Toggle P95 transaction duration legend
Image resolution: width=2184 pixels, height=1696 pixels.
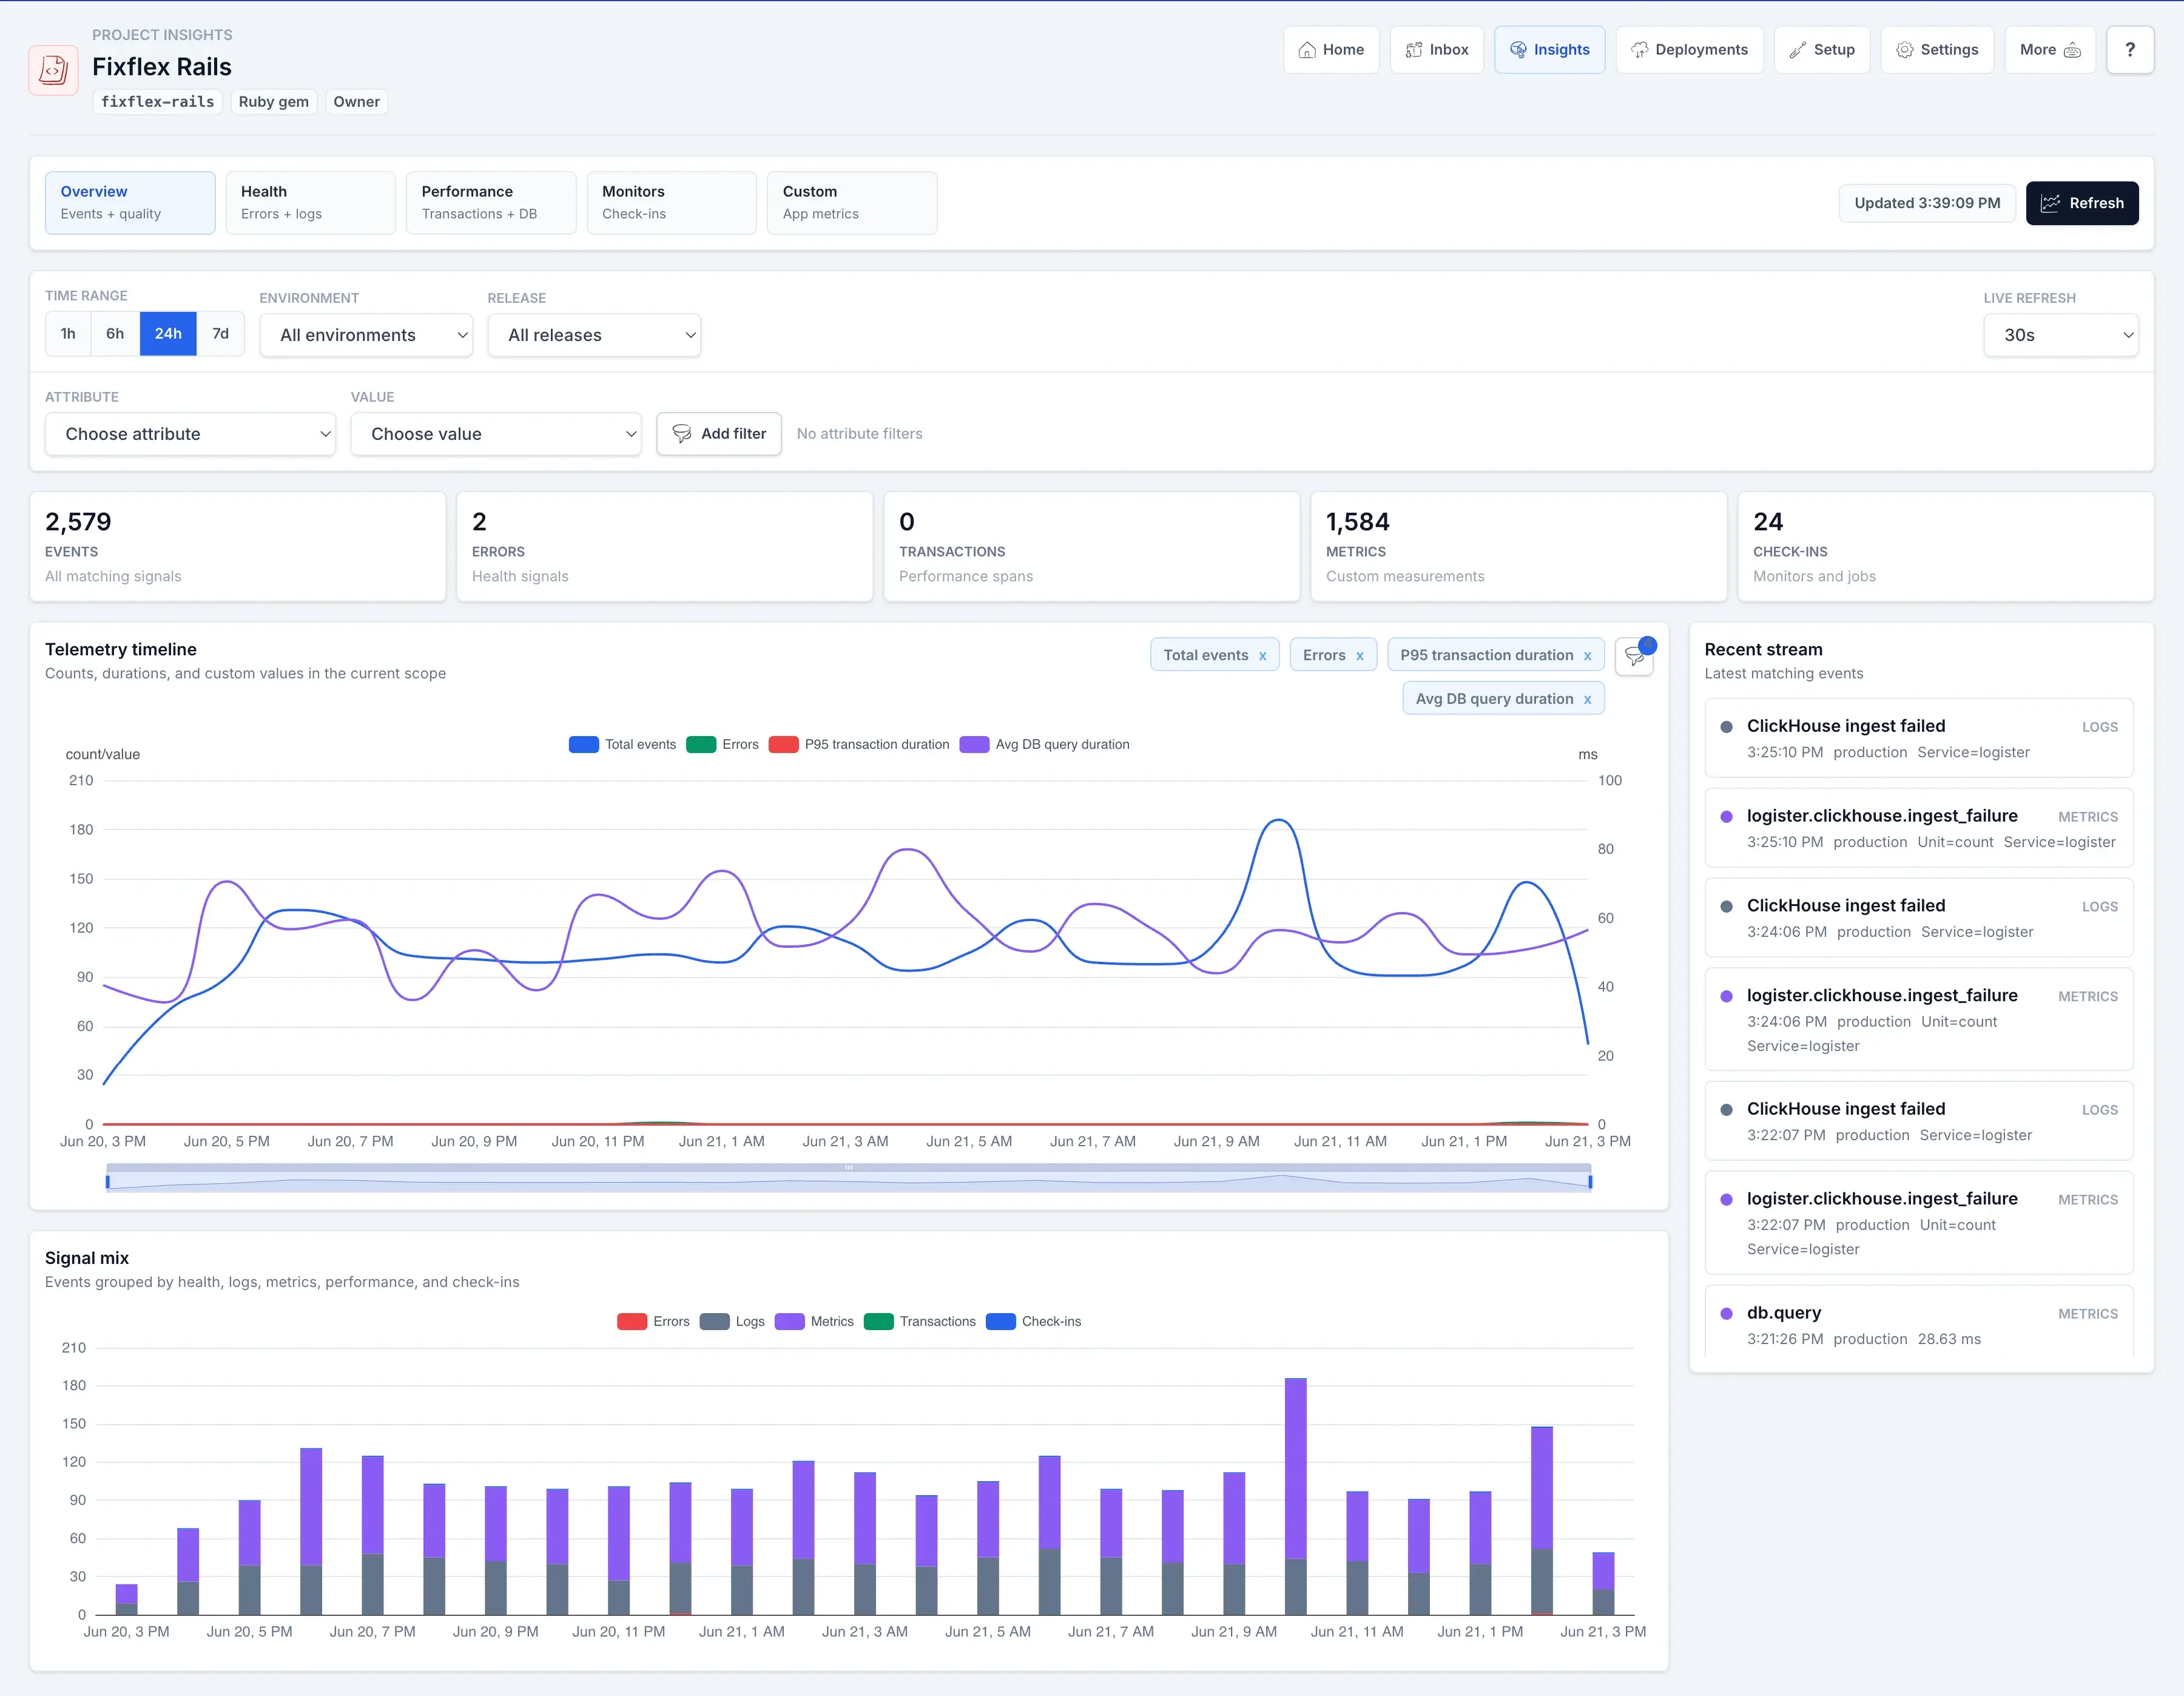859,745
